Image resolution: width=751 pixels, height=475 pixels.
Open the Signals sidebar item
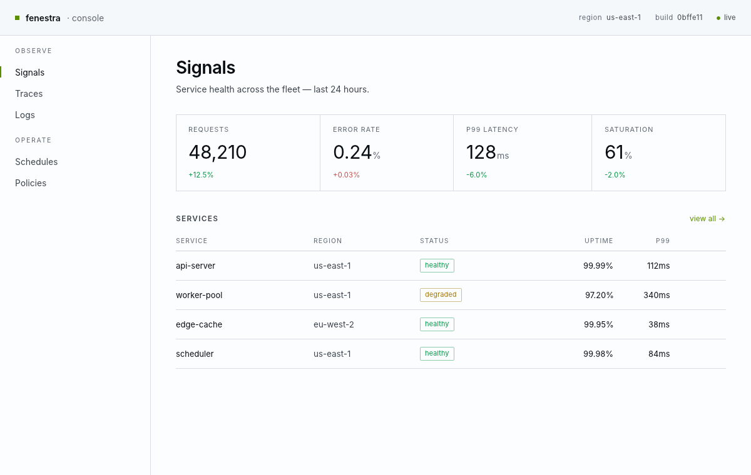point(75,72)
